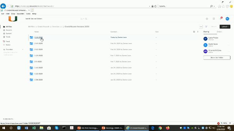Select Sharing tab
234x131 pixels.
click(x=206, y=32)
